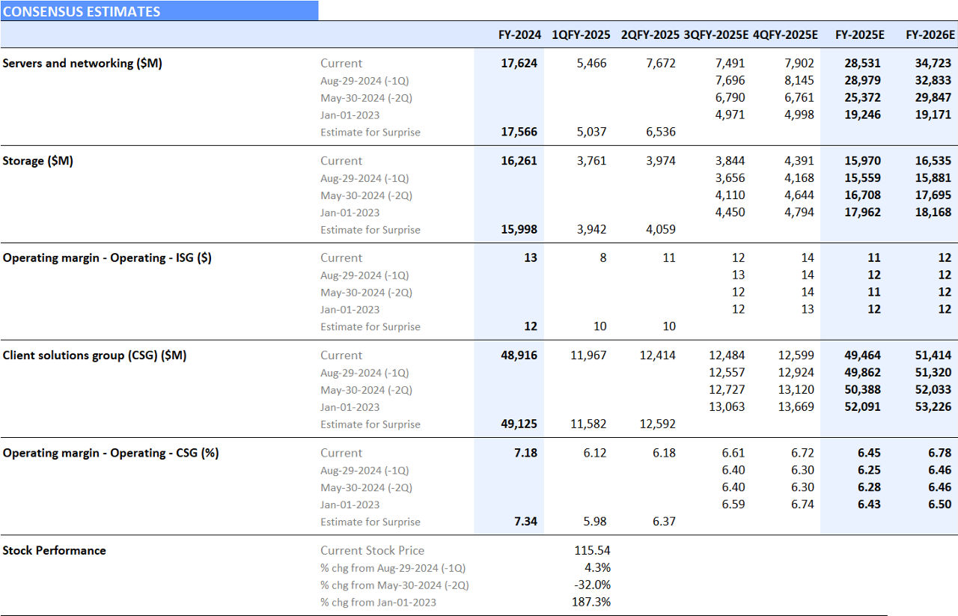Image resolution: width=958 pixels, height=616 pixels.
Task: Click the FY-2026E column header
Action: click(930, 34)
